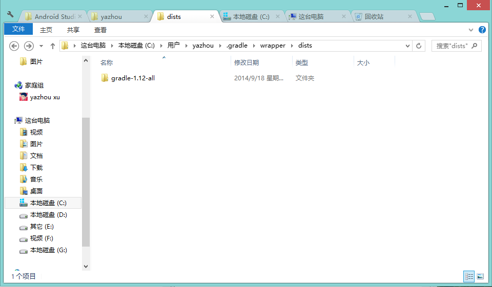Viewport: 492px width, 287px height.
Task: Open the 文件 ribbon menu
Action: click(18, 29)
